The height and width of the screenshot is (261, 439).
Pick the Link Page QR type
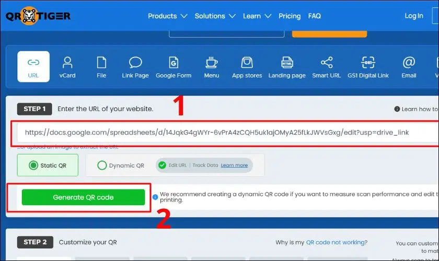tap(135, 67)
